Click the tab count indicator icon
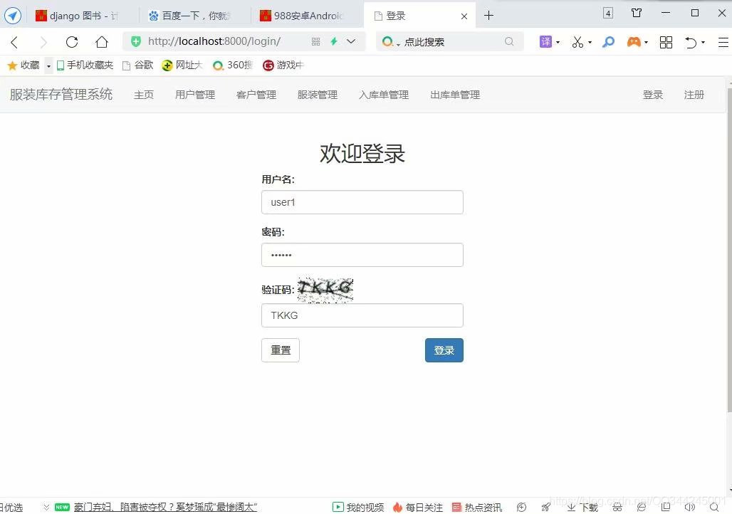Screen dimensions: 732x514 click(608, 13)
